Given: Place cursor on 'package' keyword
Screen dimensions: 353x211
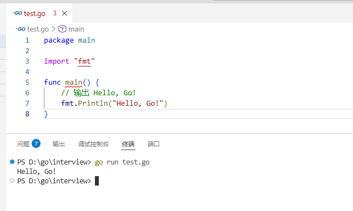Looking at the screenshot, I should pos(59,40).
